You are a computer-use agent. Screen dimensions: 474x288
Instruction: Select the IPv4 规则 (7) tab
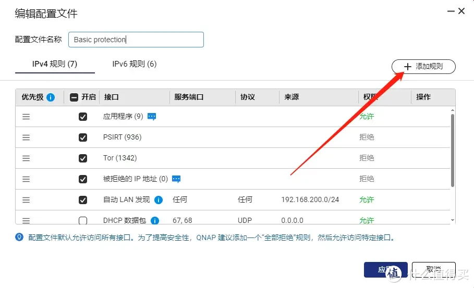click(x=55, y=64)
